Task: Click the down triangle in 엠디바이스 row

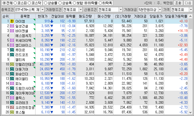Action: 52,45
